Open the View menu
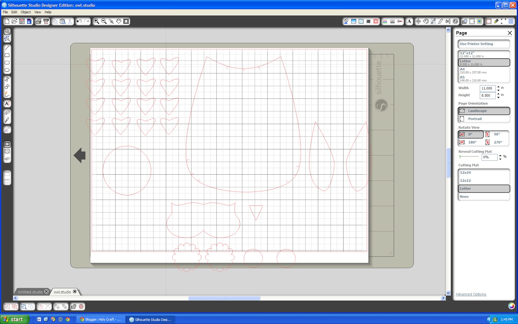 (38, 12)
